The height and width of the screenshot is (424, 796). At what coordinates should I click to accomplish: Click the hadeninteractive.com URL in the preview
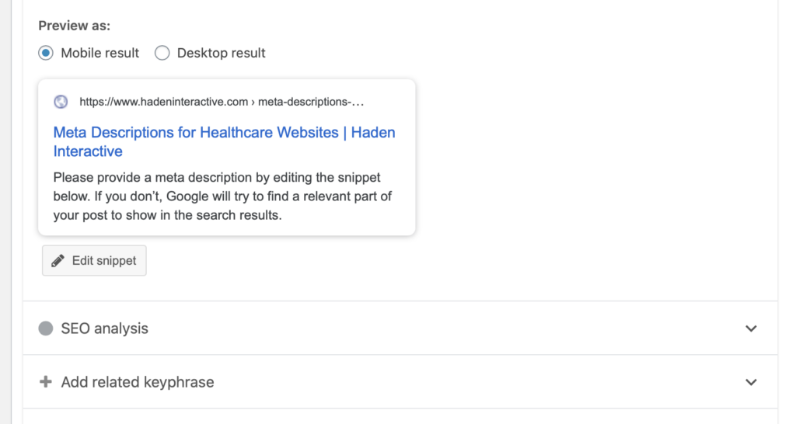pos(163,102)
